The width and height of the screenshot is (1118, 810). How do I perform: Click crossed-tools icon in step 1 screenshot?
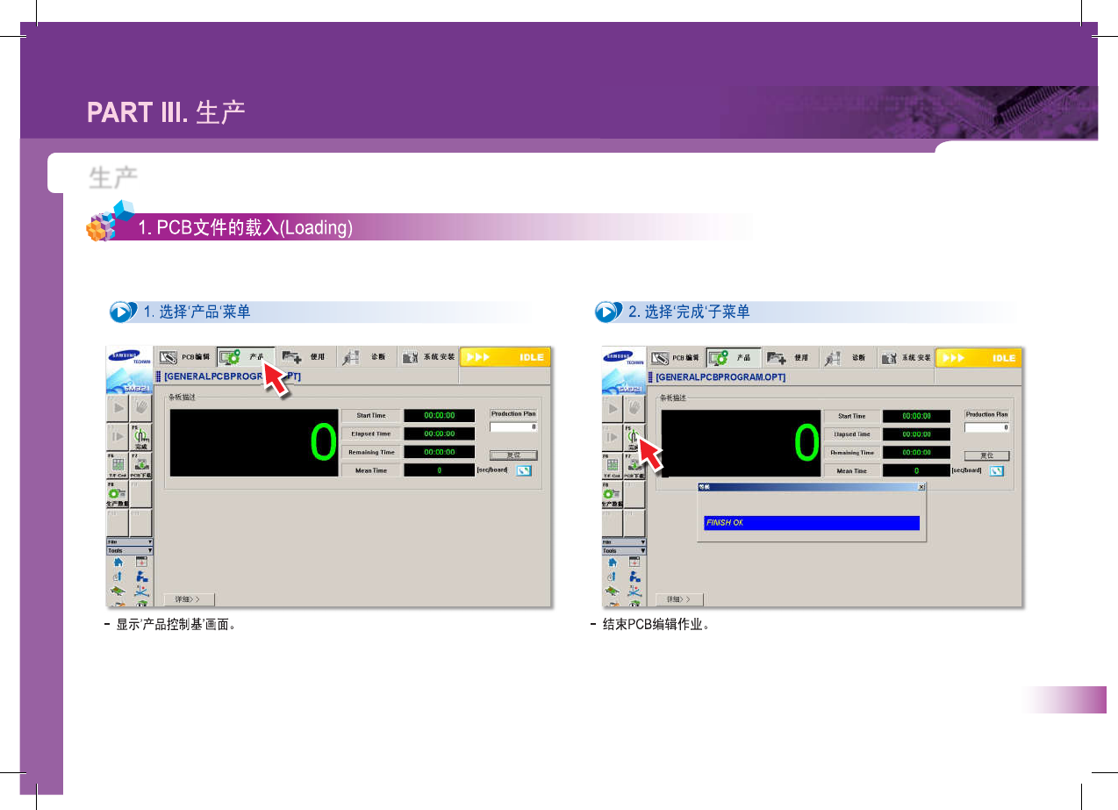(141, 591)
